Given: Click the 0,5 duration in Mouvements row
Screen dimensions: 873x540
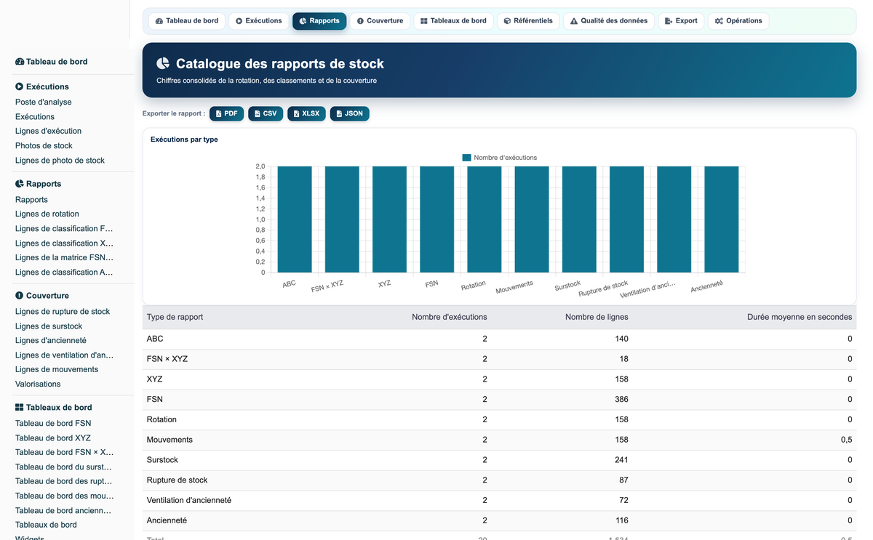Looking at the screenshot, I should (x=846, y=440).
